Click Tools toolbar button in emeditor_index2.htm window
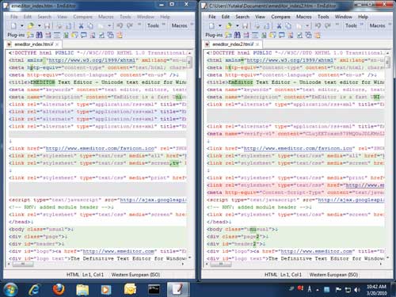 (x=351, y=25)
